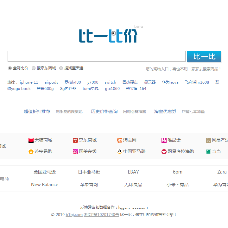Open the 无印良品 link
Viewport: 228px width, 228px height.
(133, 185)
